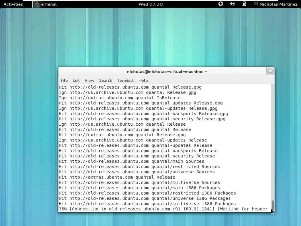Click 'Ign http://us.archive.ubuntu.com quantal-updates Release.gpg' line
Image resolution: width=301 pixels, height=226 pixels.
(x=138, y=108)
